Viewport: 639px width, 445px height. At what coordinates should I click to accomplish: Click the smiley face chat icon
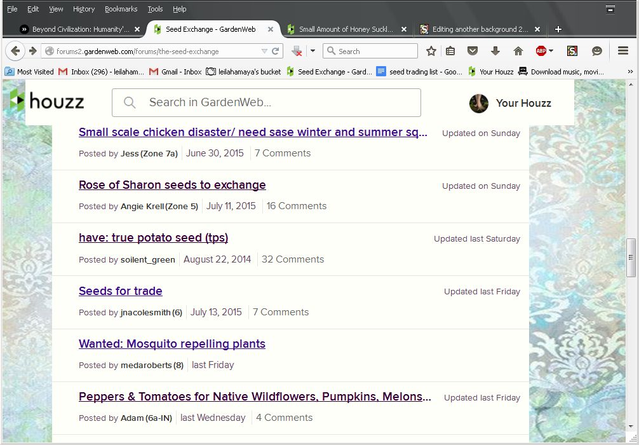596,51
